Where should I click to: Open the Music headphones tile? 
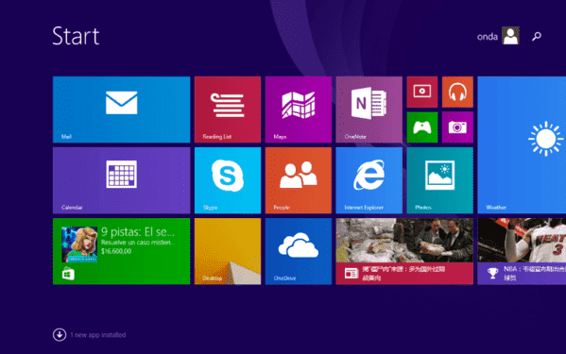pos(457,92)
